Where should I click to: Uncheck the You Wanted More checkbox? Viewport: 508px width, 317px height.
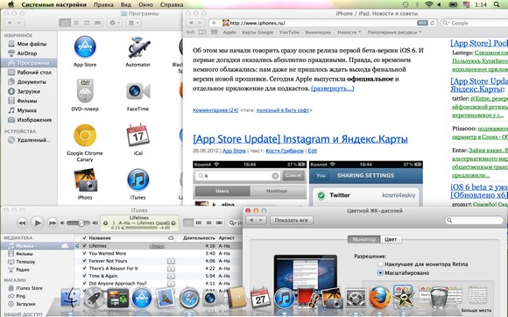tap(84, 253)
